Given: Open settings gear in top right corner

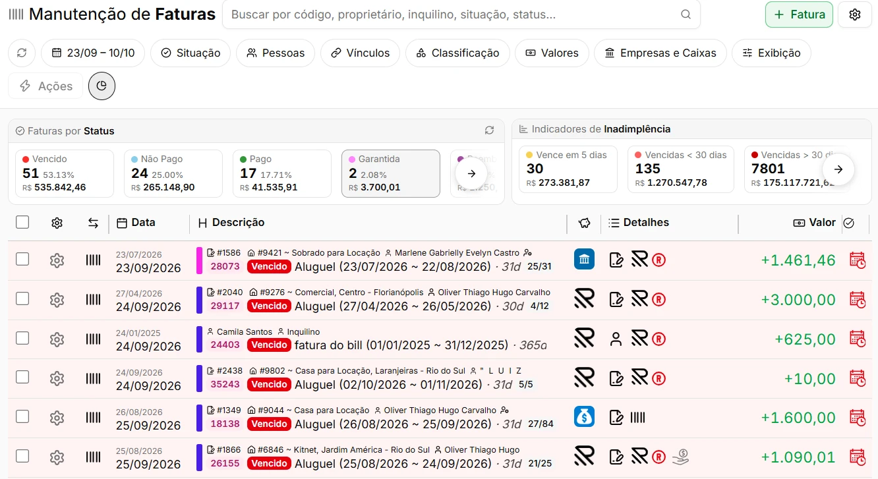Looking at the screenshot, I should pos(855,14).
